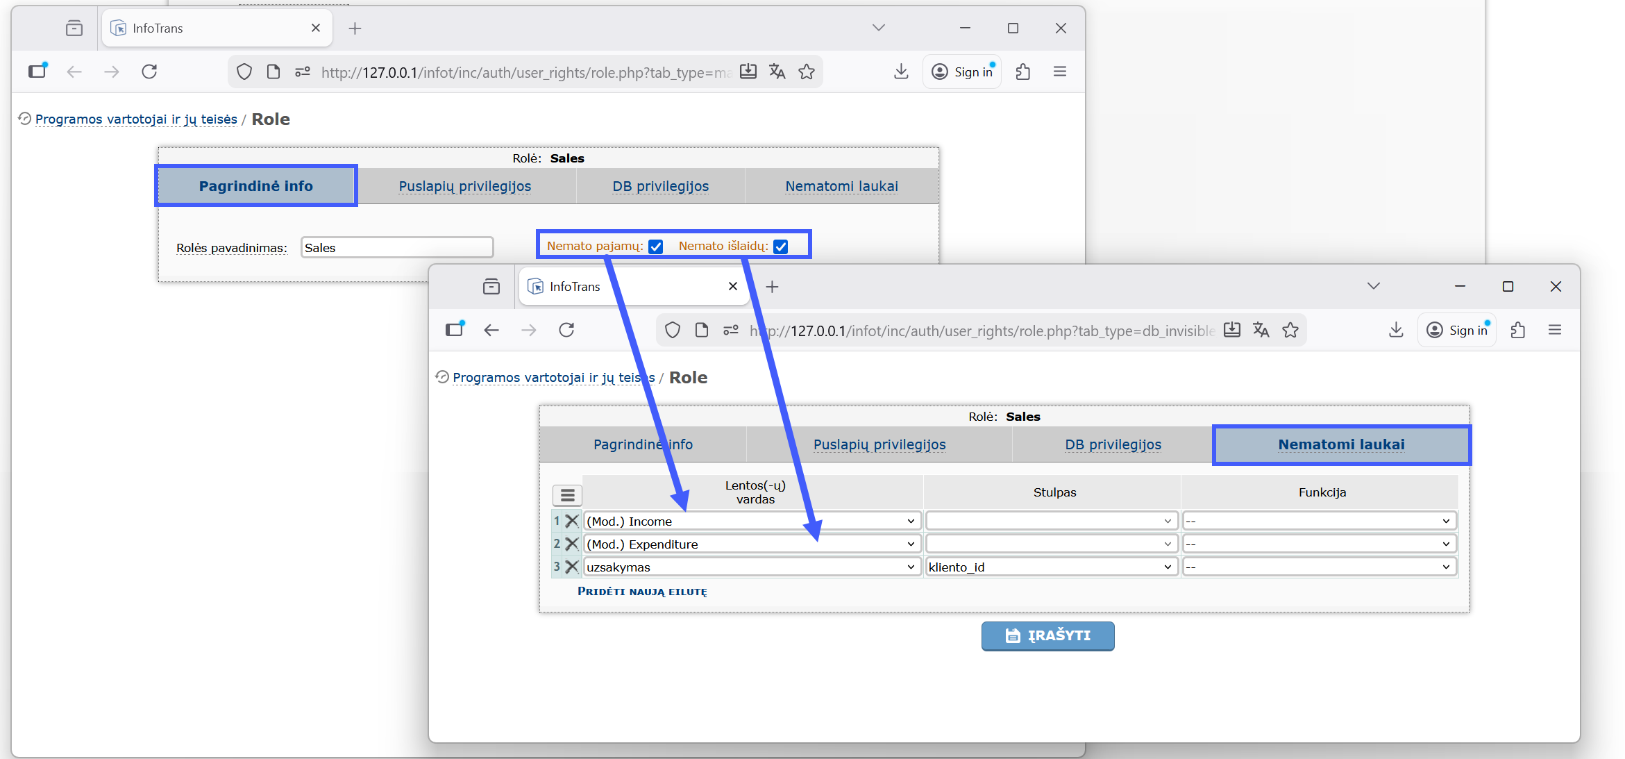Switch to Puslapių privilegijos tab in back window
The image size is (1625, 759).
465,186
